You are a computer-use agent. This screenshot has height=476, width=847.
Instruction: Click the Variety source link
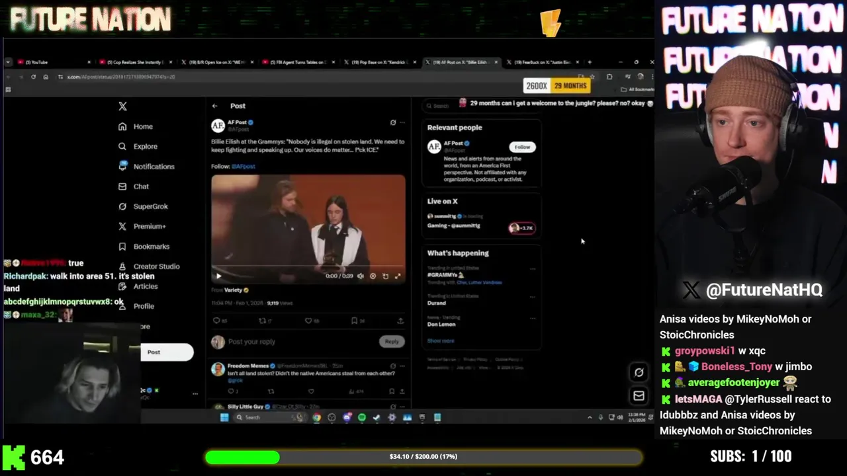tap(234, 290)
